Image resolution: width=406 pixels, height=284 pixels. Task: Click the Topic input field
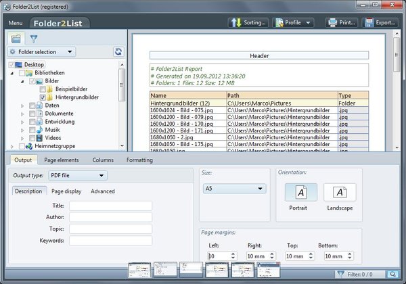(110, 229)
